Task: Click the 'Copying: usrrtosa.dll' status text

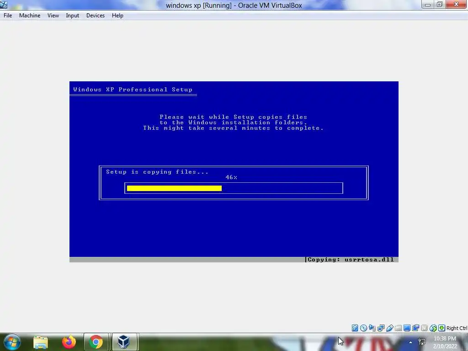Action: click(x=351, y=260)
